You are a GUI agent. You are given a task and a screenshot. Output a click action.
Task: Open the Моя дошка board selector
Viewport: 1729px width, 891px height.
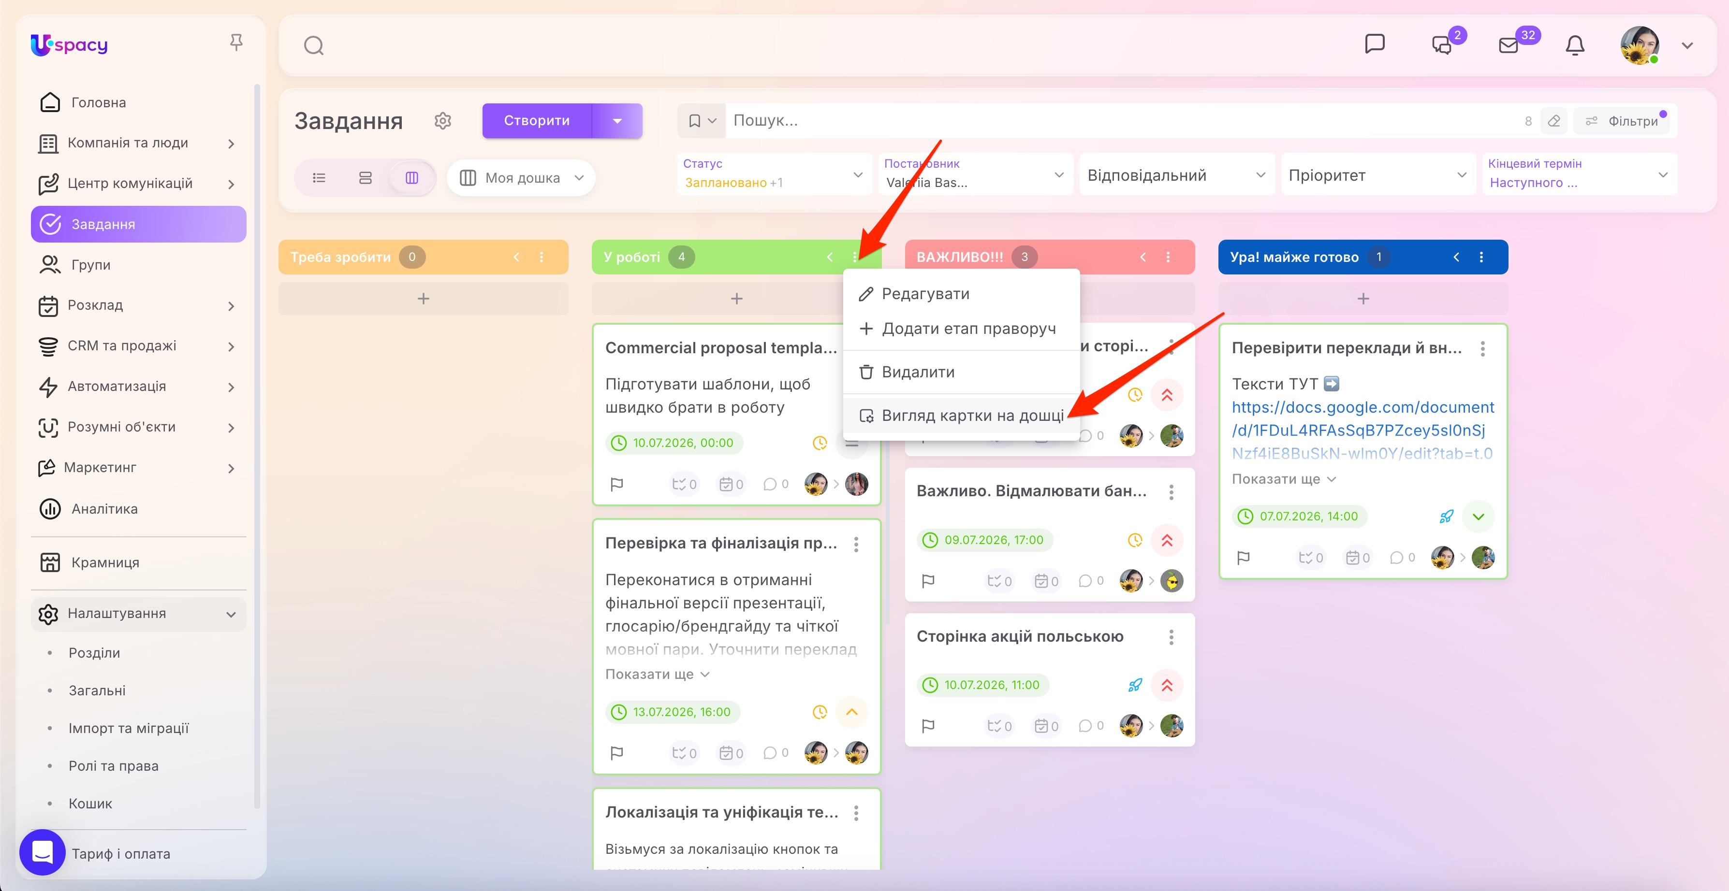click(x=522, y=178)
